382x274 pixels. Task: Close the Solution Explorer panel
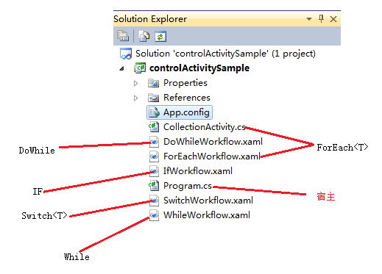[x=333, y=19]
